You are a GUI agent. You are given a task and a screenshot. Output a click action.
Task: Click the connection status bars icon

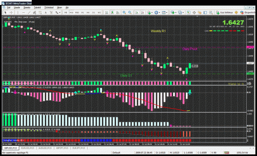pyautogui.click(x=227, y=153)
